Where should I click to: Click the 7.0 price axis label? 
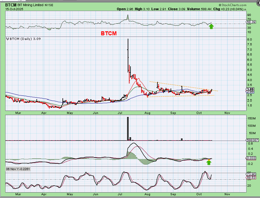(250, 50)
